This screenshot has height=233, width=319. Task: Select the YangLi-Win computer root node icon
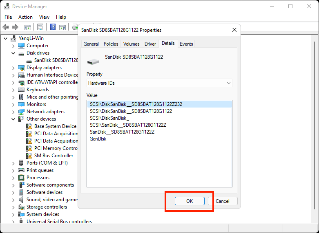13,38
